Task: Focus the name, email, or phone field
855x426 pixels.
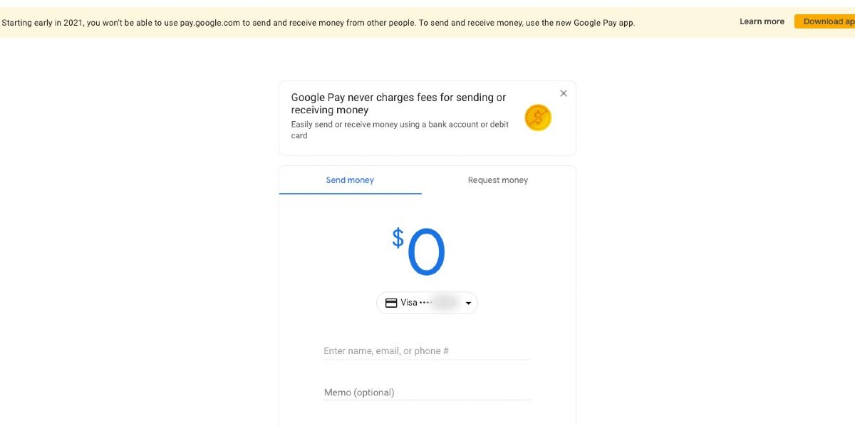Action: click(426, 350)
